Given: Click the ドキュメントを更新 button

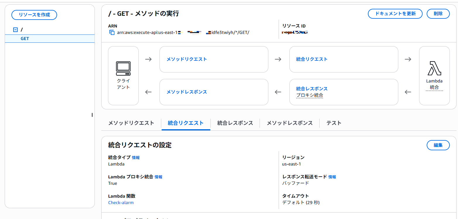Looking at the screenshot, I should point(395,14).
